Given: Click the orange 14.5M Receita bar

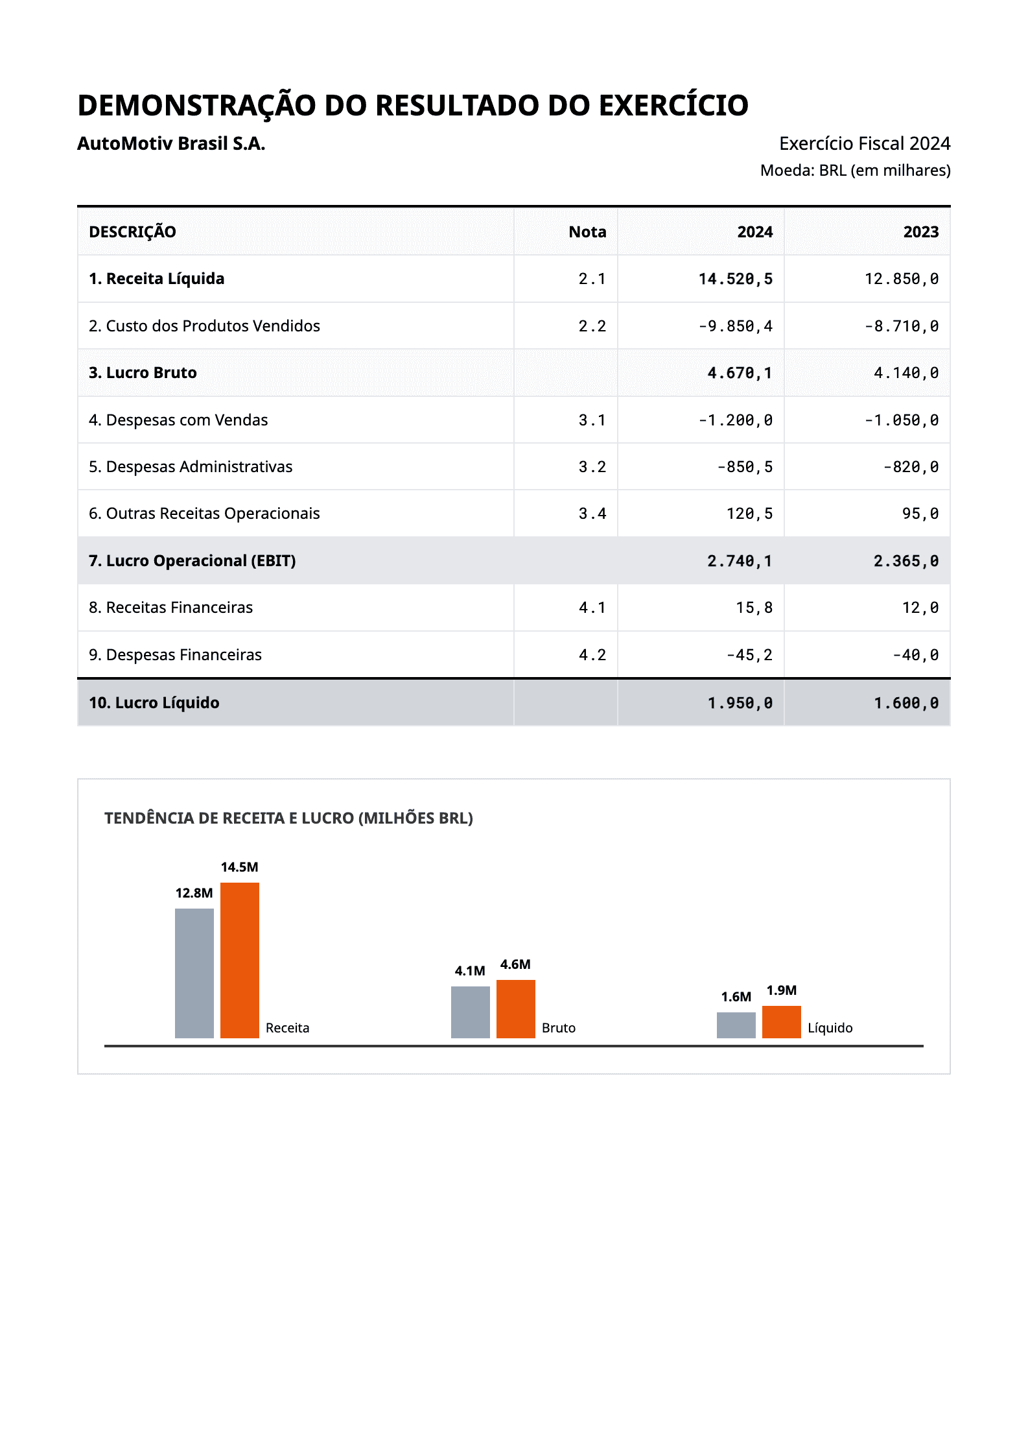Looking at the screenshot, I should click(x=240, y=960).
